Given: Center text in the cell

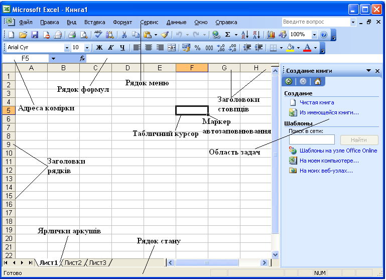Looking at the screenshot, I should [x=148, y=48].
